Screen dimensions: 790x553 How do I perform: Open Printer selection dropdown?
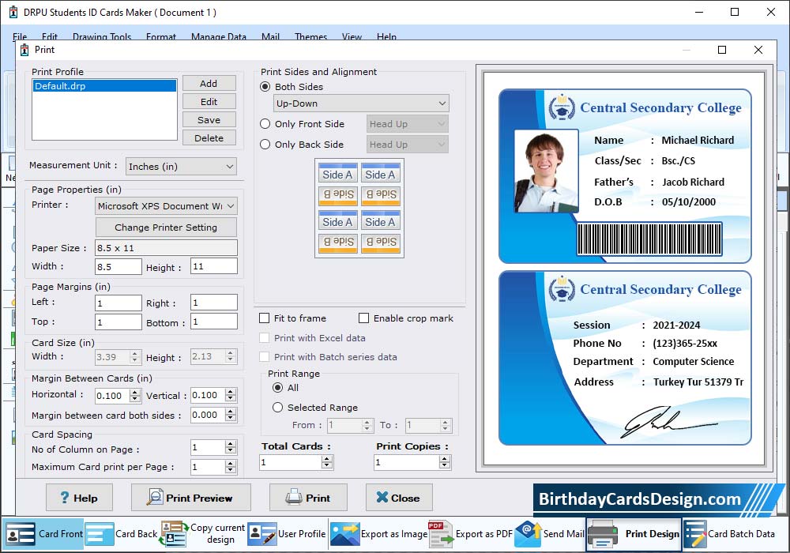click(166, 206)
